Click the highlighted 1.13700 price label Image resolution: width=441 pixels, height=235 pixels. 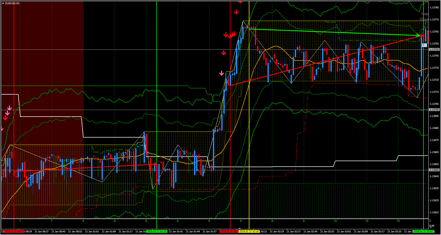tap(434, 110)
